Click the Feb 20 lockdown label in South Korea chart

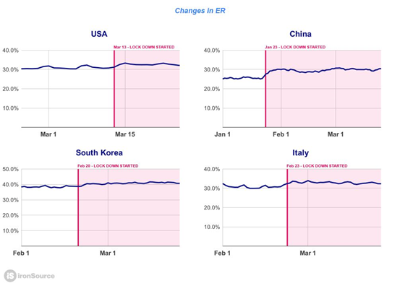coord(108,166)
